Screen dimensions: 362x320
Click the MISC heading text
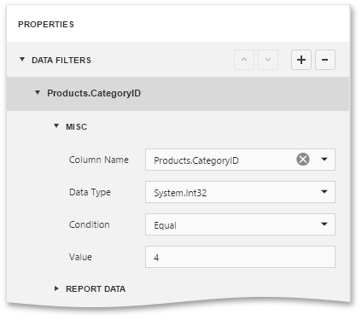pos(76,127)
